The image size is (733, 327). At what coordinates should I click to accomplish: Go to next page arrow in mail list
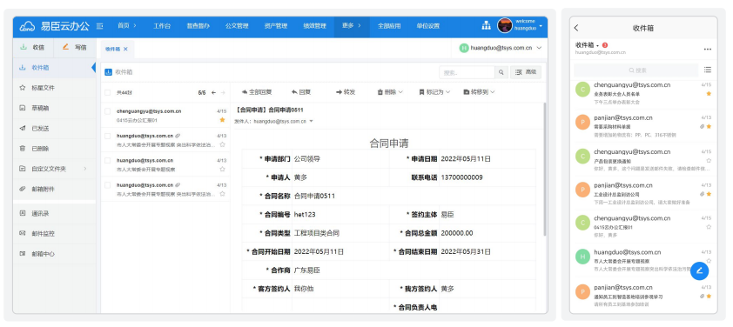click(223, 92)
